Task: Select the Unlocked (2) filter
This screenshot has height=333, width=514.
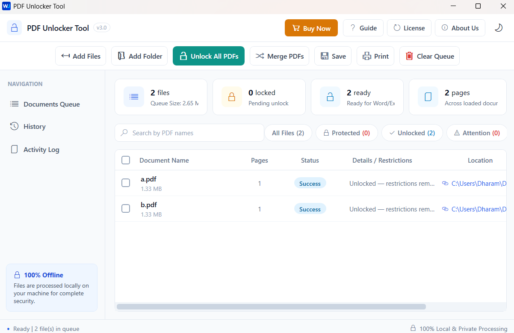Action: point(412,133)
